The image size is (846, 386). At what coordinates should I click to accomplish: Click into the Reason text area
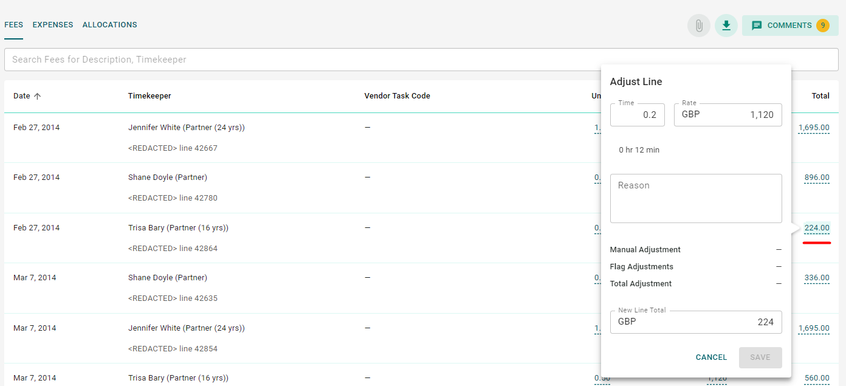click(x=696, y=199)
